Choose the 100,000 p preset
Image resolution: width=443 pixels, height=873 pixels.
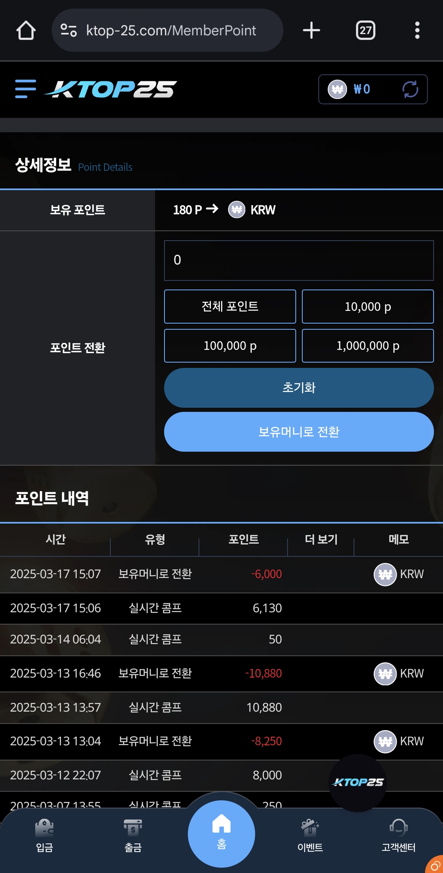(x=230, y=346)
